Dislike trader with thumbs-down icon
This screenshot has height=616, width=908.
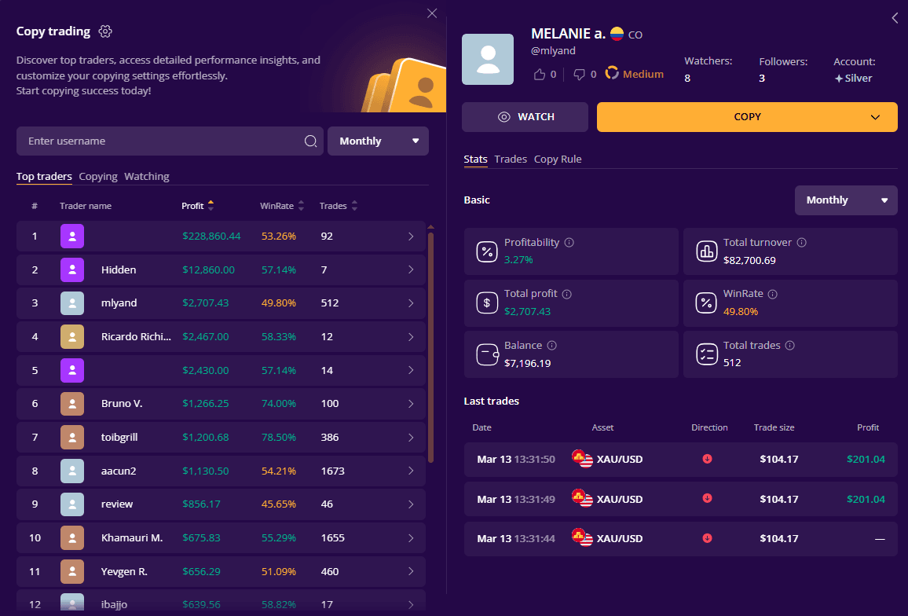[x=579, y=74]
